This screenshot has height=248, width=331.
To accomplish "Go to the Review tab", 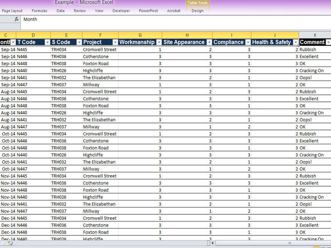I will [x=79, y=11].
